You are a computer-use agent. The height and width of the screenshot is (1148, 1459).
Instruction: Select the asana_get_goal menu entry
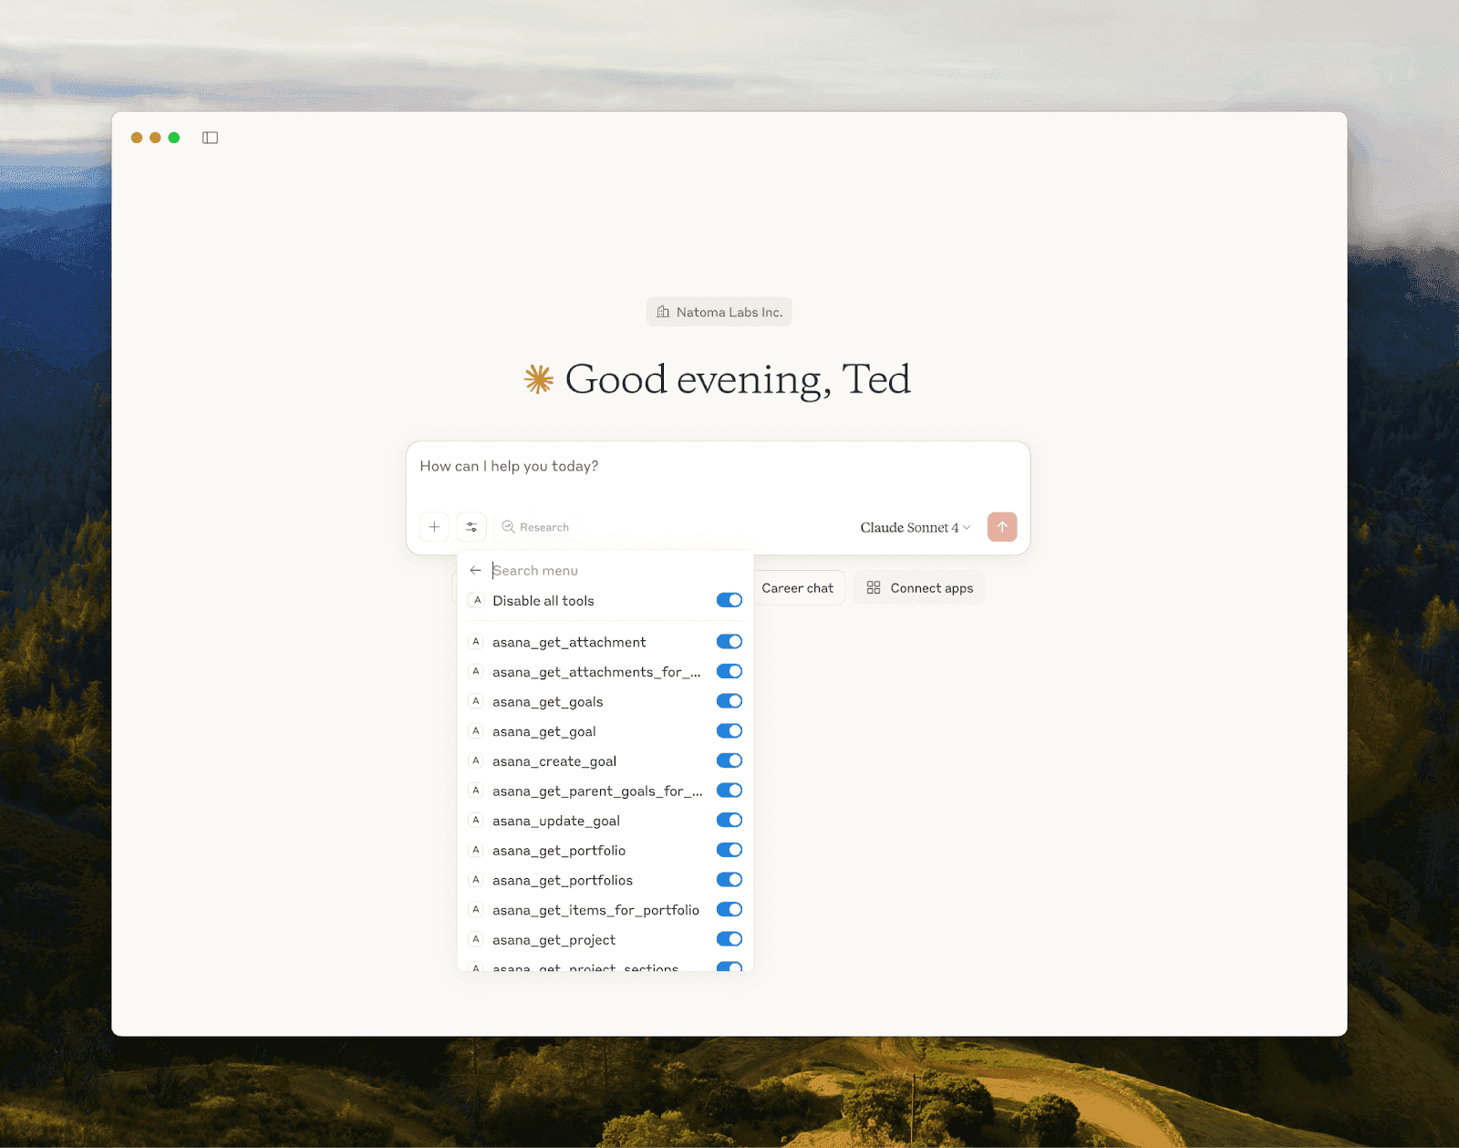point(605,731)
